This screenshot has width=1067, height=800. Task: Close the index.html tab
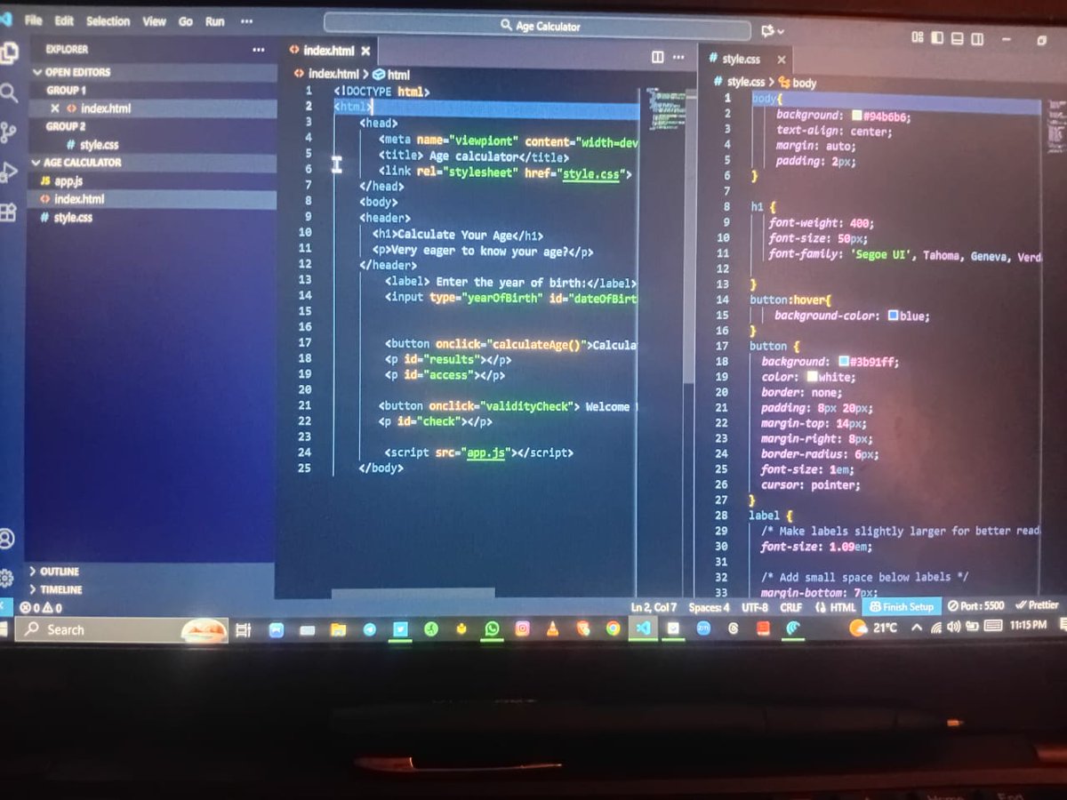pyautogui.click(x=365, y=52)
